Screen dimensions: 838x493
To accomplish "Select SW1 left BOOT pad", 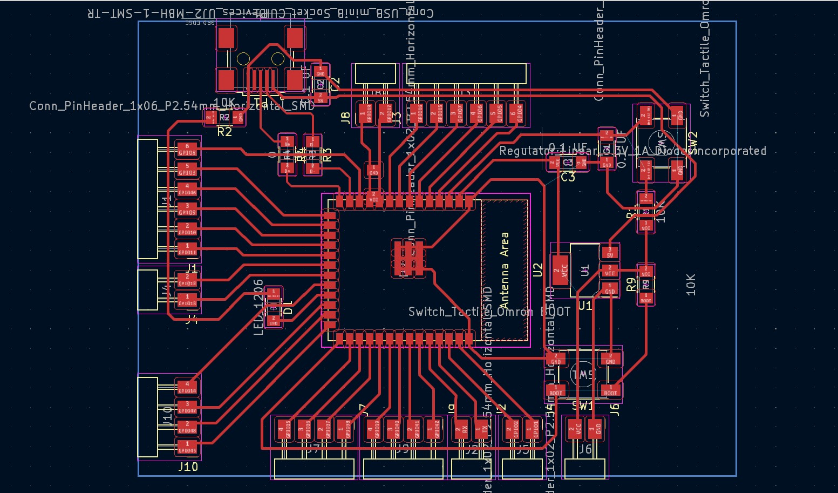I will click(555, 390).
